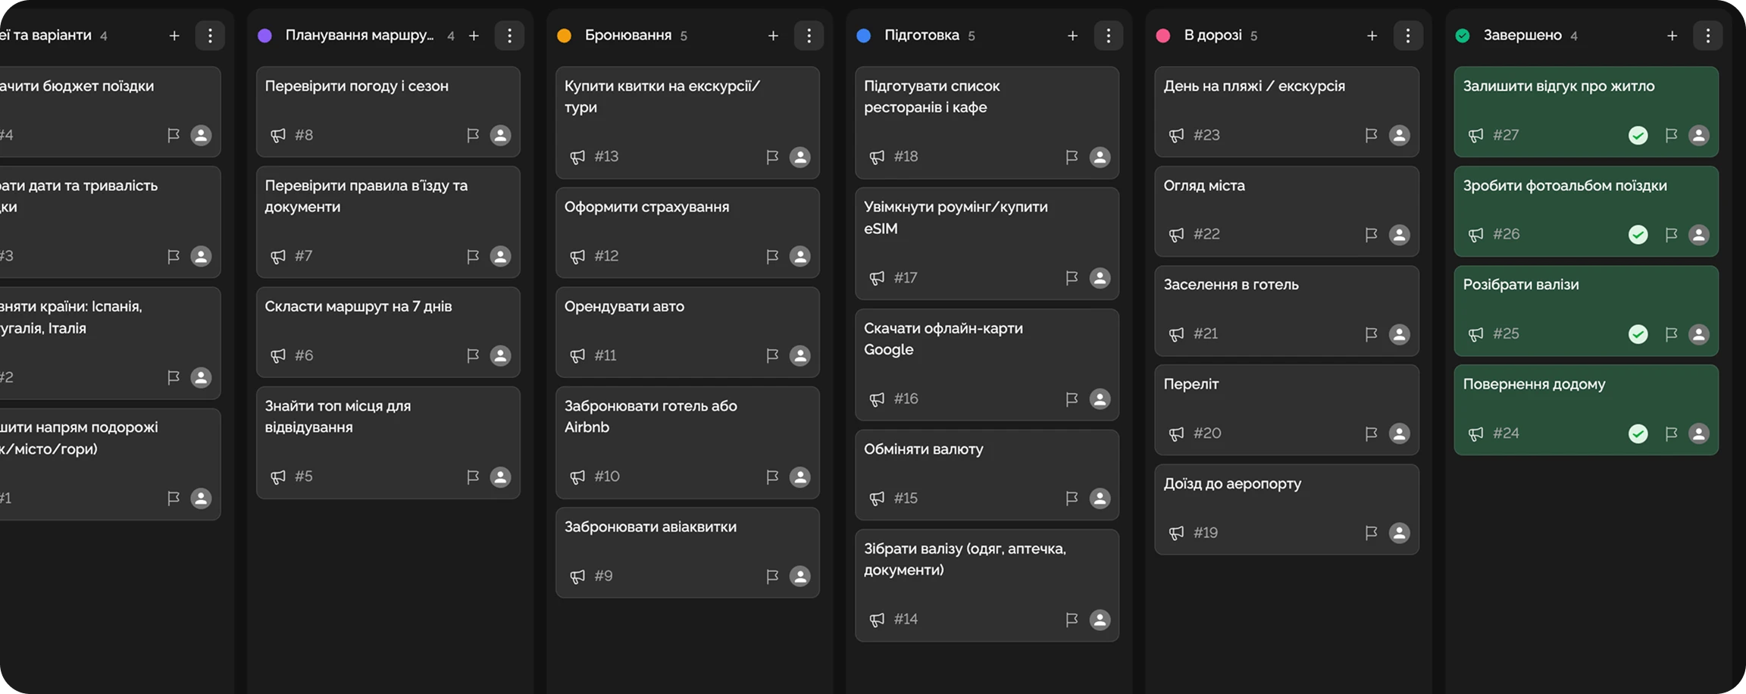Click the flag icon on card #8
The width and height of the screenshot is (1746, 694).
pyautogui.click(x=472, y=136)
